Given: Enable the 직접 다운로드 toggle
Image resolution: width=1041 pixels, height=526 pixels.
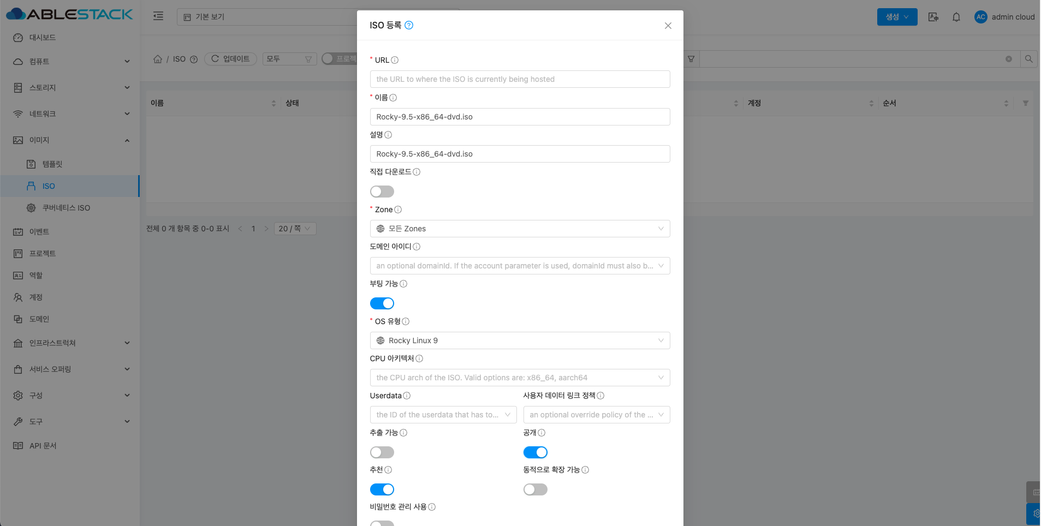Looking at the screenshot, I should (382, 192).
